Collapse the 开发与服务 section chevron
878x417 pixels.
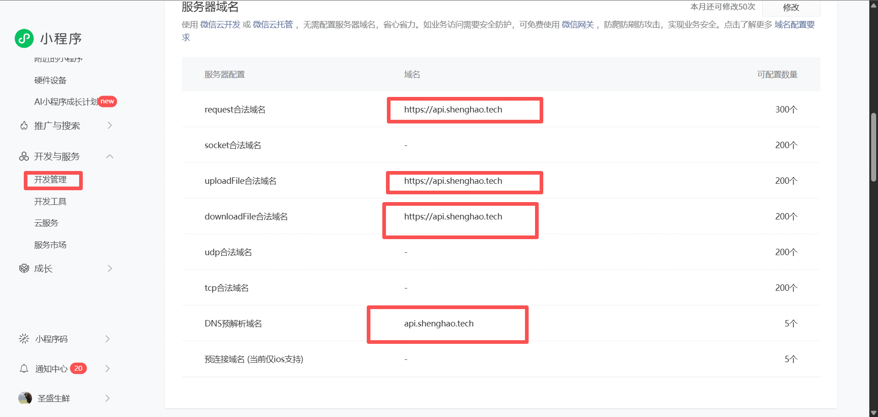(x=110, y=157)
